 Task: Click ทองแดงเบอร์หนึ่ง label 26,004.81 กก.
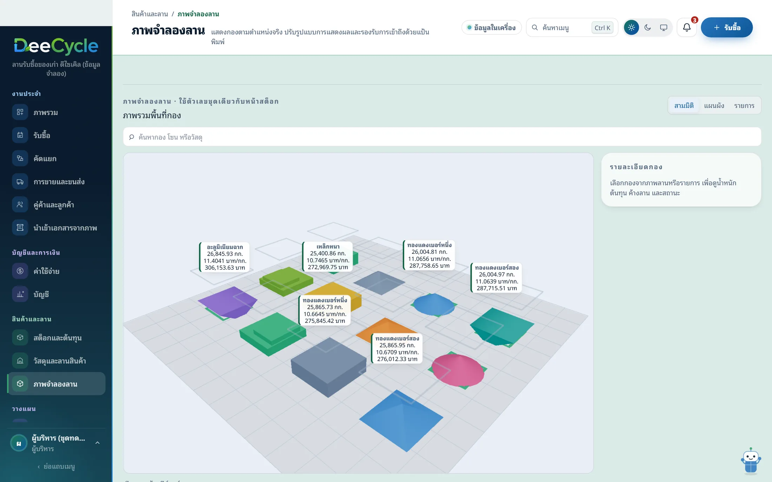[430, 255]
